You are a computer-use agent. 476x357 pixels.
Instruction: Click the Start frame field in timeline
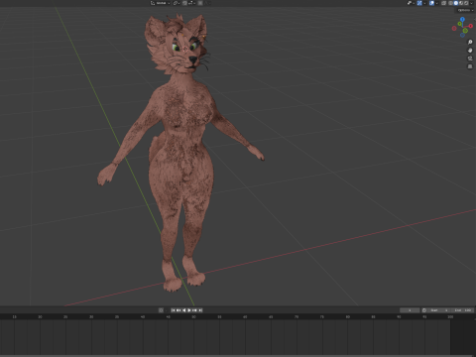438,310
